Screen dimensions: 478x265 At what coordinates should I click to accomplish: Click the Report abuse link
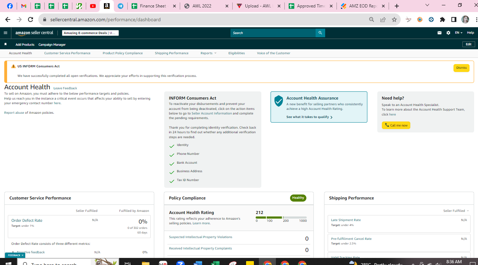coord(14,113)
